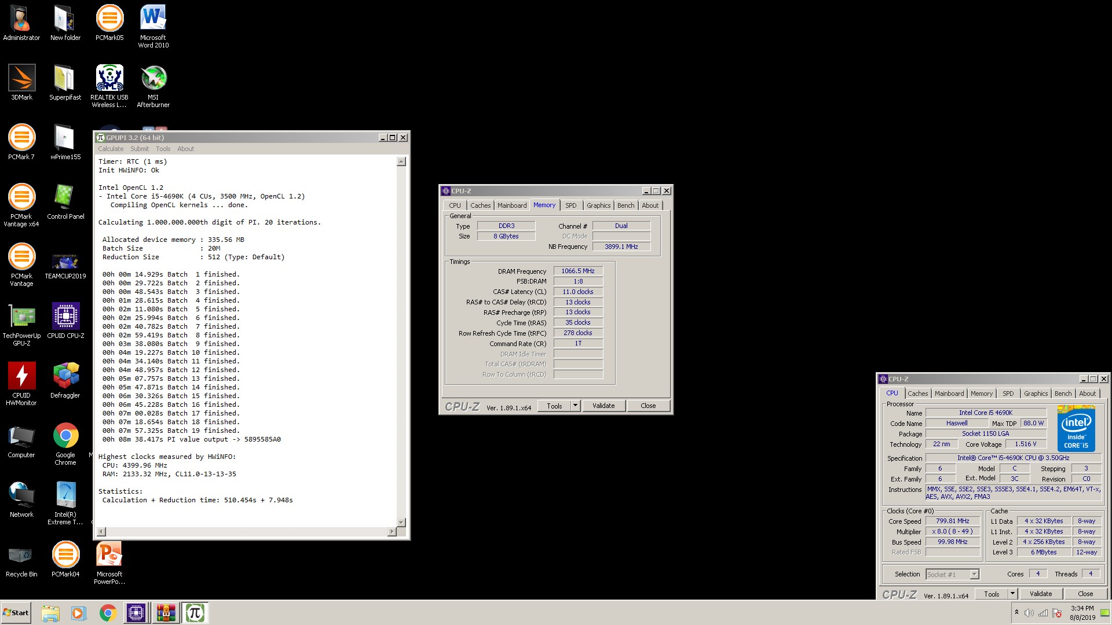Click GPUPI horizontal scrollbar right arrow
Screen dimensions: 1112x625
click(392, 531)
